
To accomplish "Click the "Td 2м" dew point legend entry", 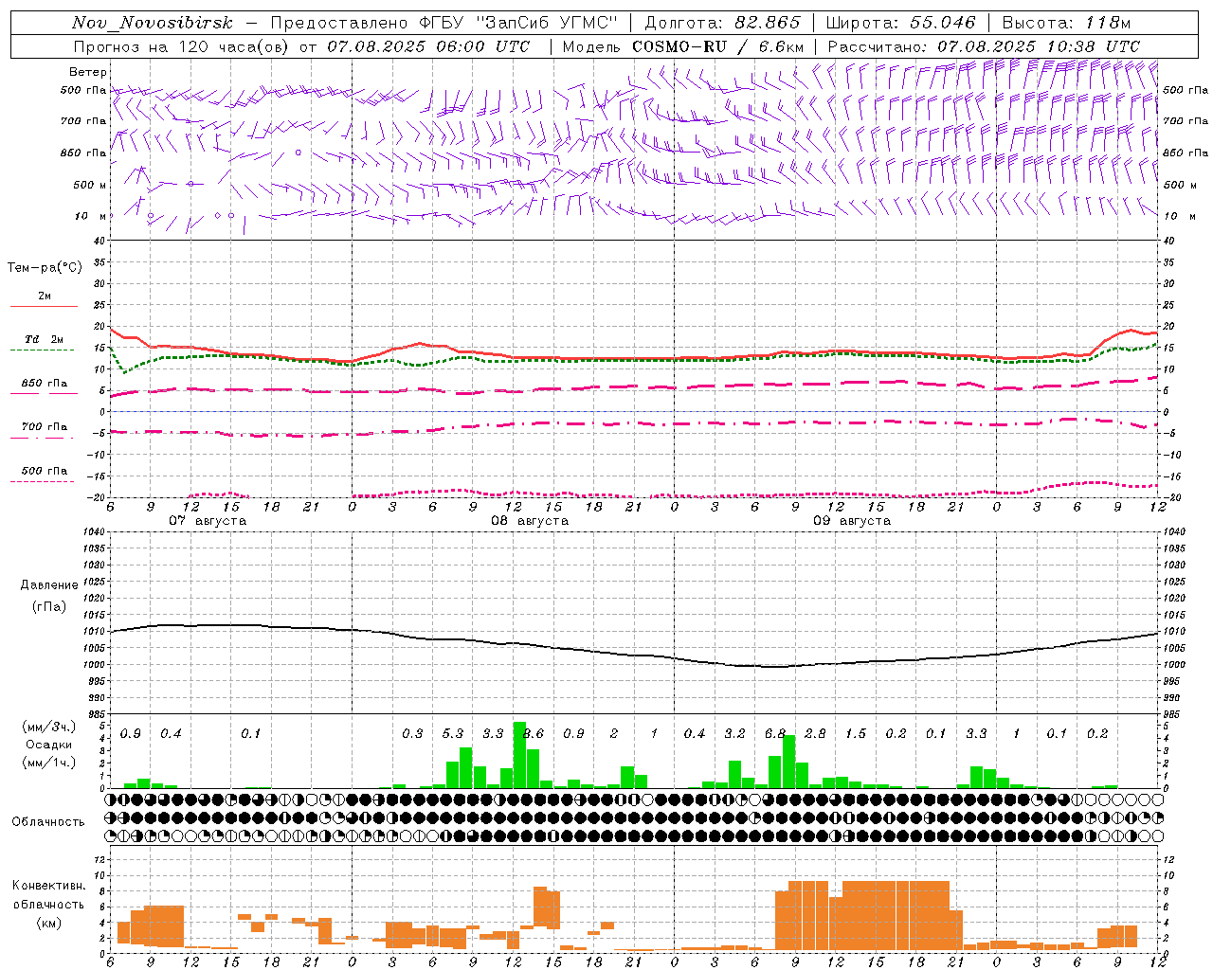I will (x=45, y=339).
